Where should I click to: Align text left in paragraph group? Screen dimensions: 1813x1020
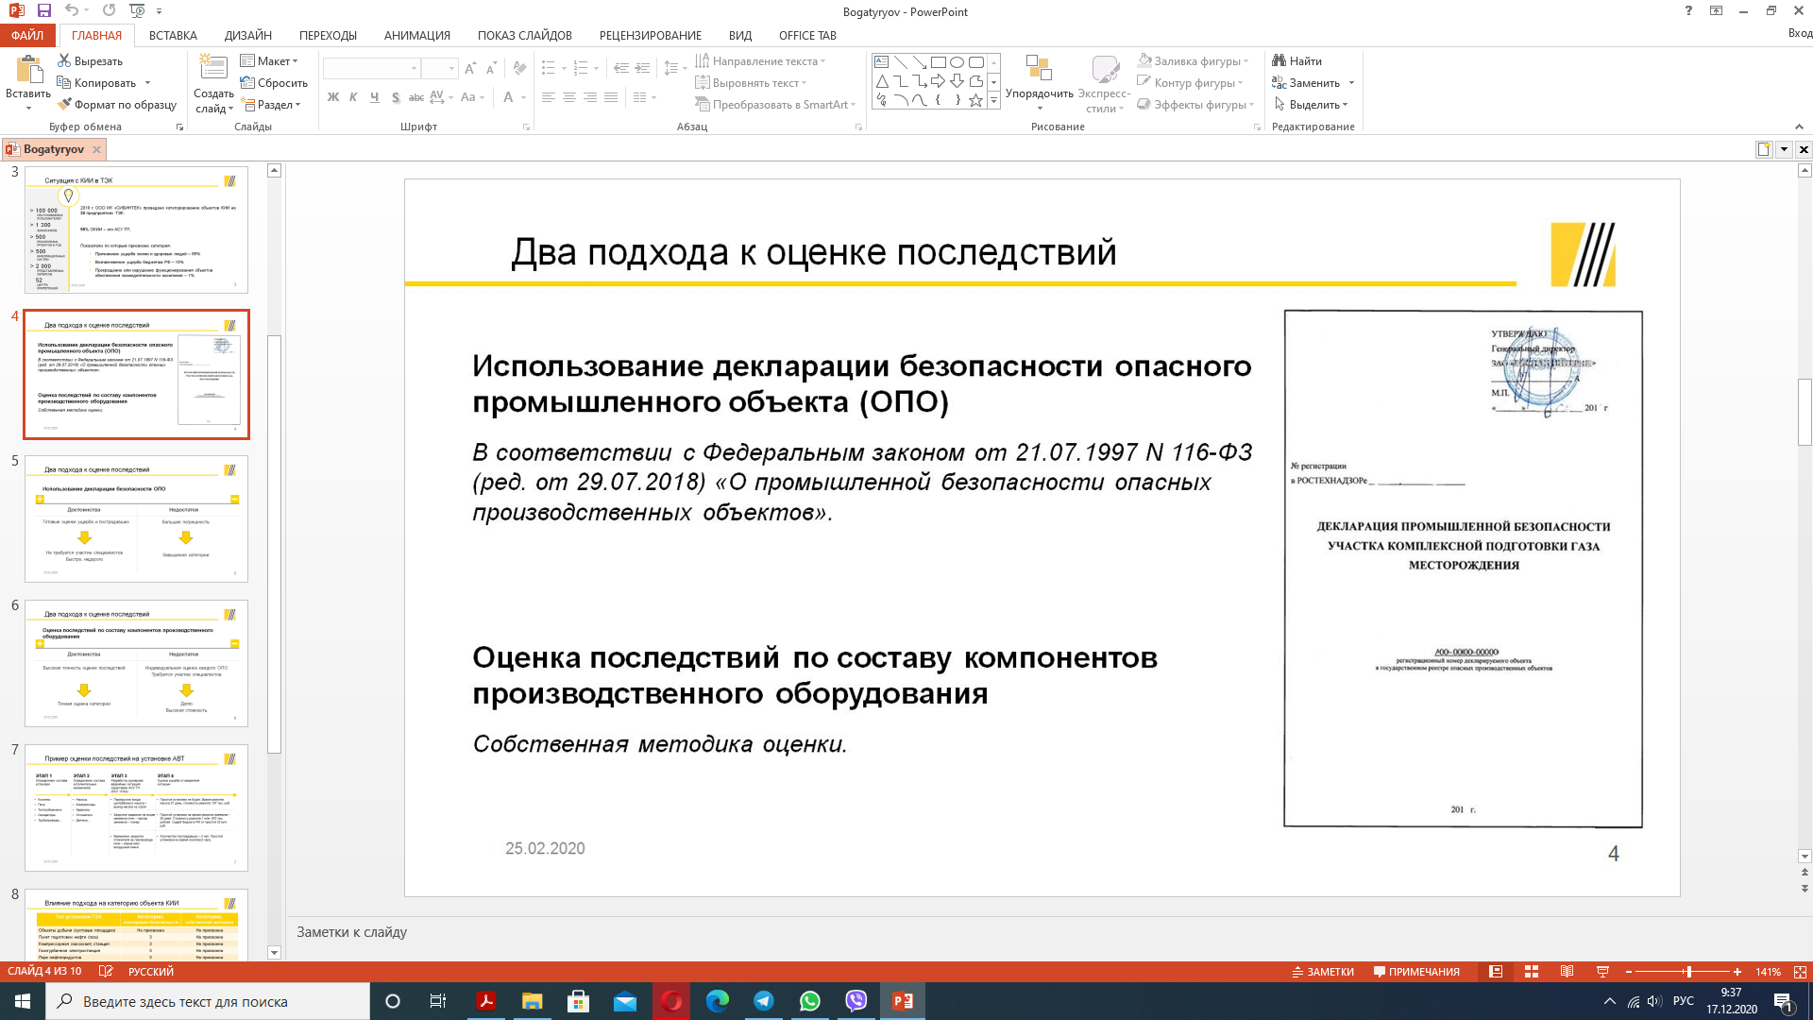(x=549, y=97)
